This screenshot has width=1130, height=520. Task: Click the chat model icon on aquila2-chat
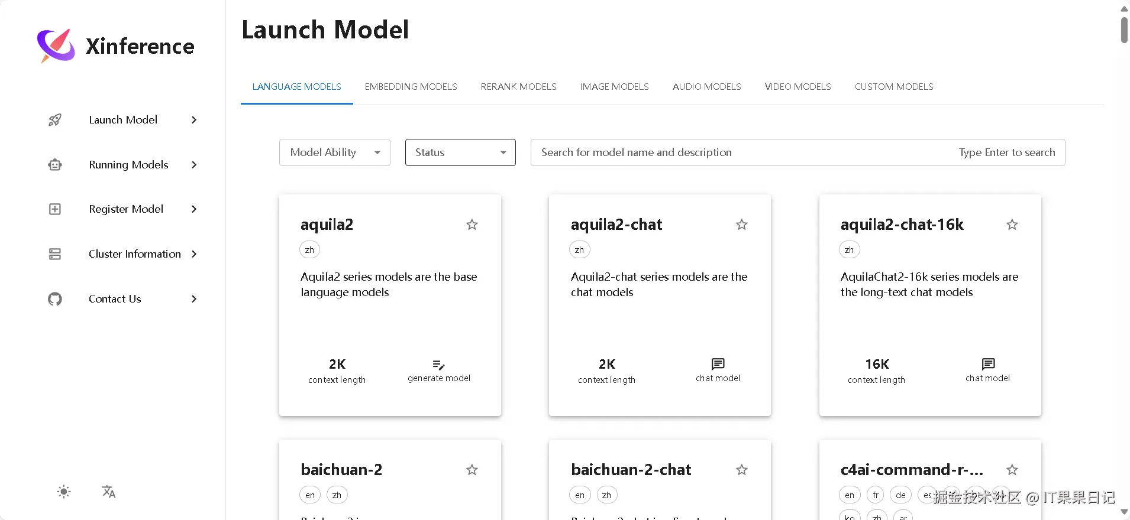[x=718, y=364]
